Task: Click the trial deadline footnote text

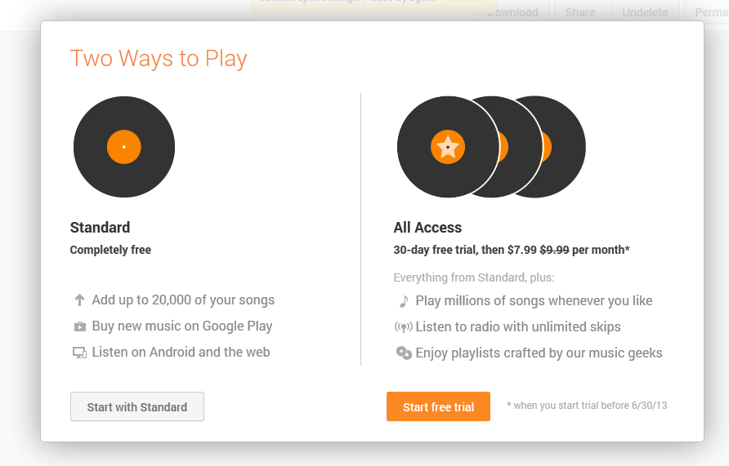Action: pos(587,406)
